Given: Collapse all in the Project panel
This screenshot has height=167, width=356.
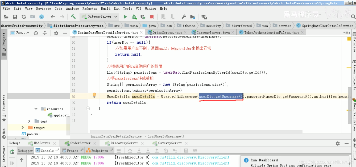Looking at the screenshot, I should coord(45,33).
